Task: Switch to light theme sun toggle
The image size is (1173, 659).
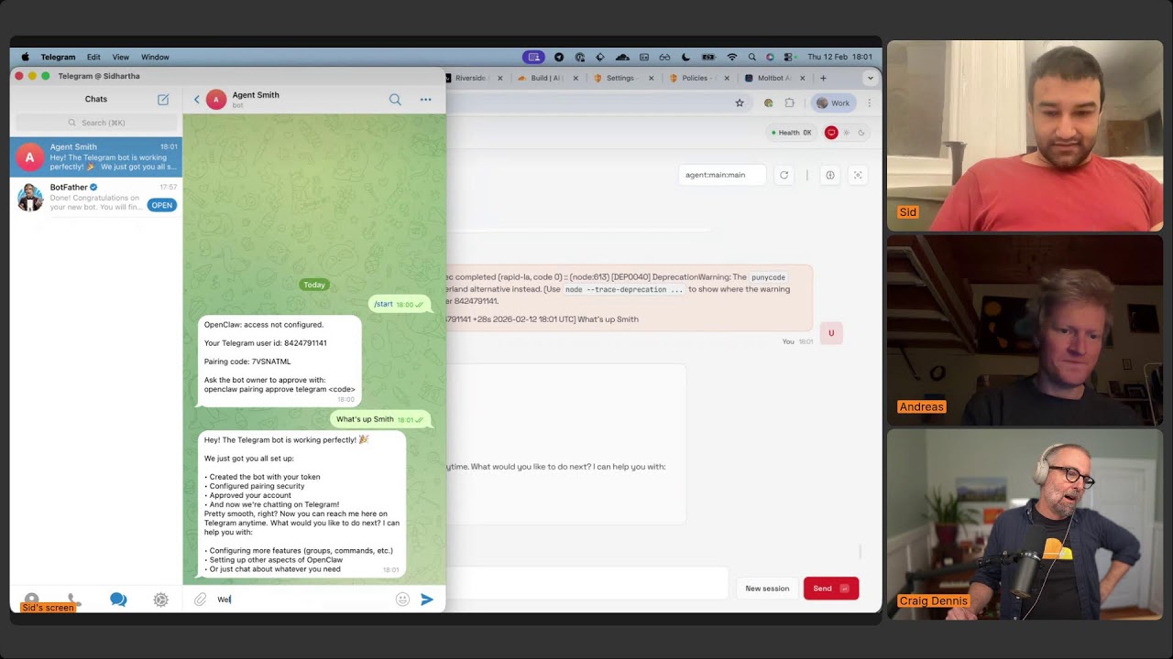Action: [x=847, y=133]
